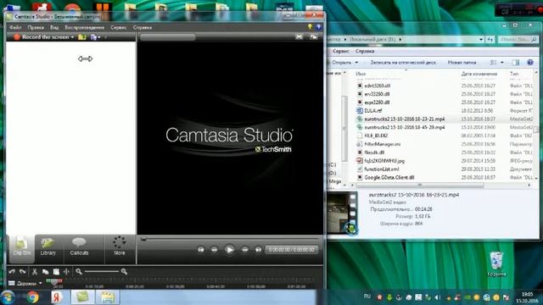Screen dimensions: 543x305
Task: Click the playback time display
Action: pyautogui.click(x=291, y=250)
